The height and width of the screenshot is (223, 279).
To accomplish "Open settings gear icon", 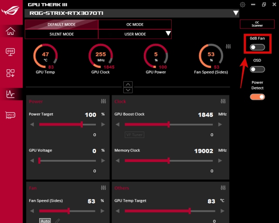I will [x=242, y=5].
